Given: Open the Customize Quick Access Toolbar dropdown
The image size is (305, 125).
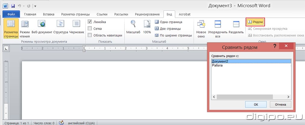Looking at the screenshot, I should click(35, 6).
